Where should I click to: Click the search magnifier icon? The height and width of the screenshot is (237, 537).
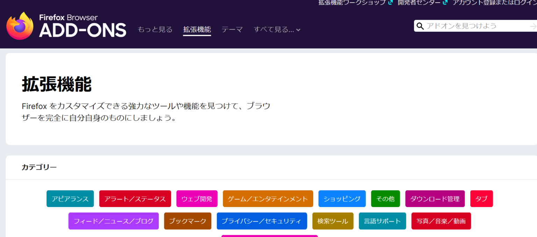pos(420,25)
